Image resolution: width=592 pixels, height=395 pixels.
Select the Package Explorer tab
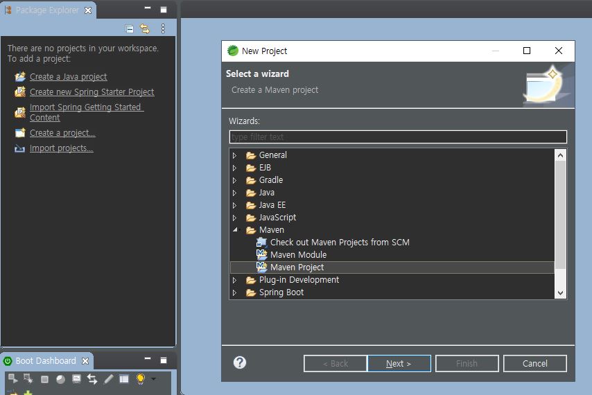[x=46, y=10]
